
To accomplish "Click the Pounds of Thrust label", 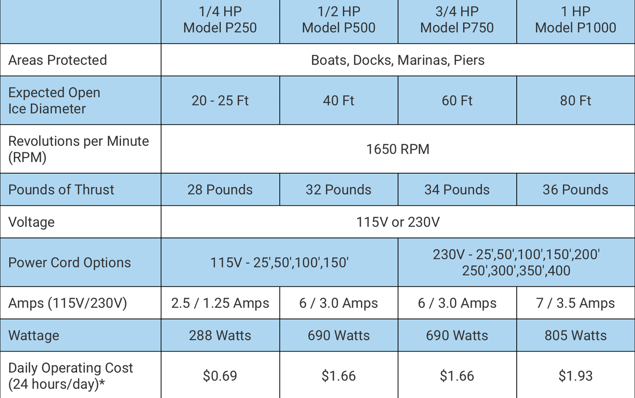I will pos(61,189).
